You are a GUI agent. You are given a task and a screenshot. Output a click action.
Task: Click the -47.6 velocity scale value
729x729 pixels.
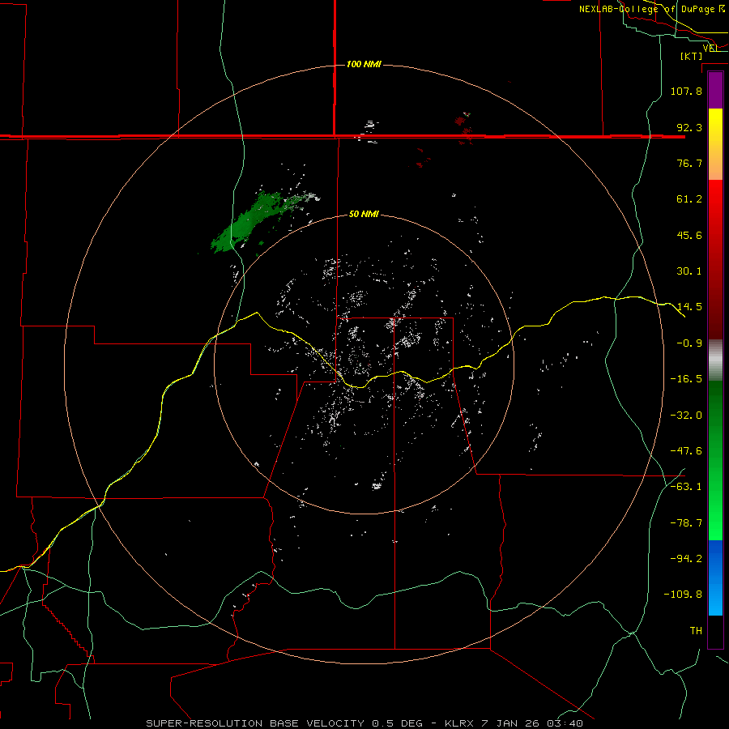pos(686,451)
